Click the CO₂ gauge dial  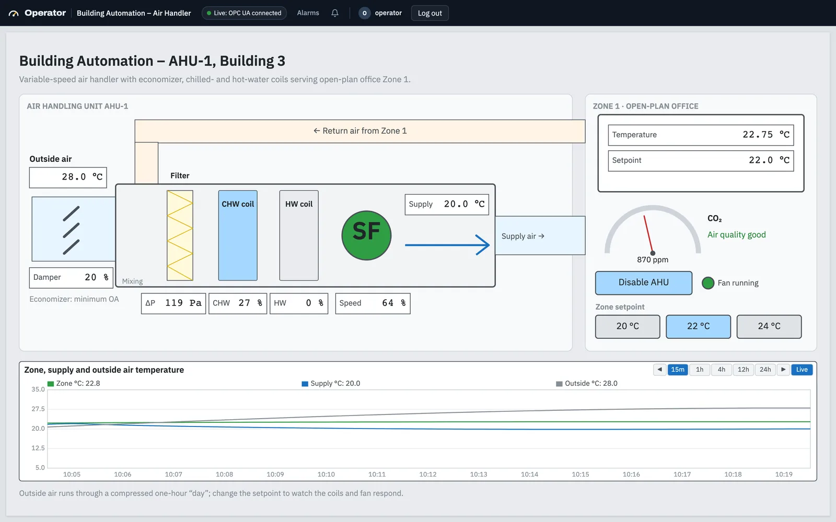[x=653, y=230]
